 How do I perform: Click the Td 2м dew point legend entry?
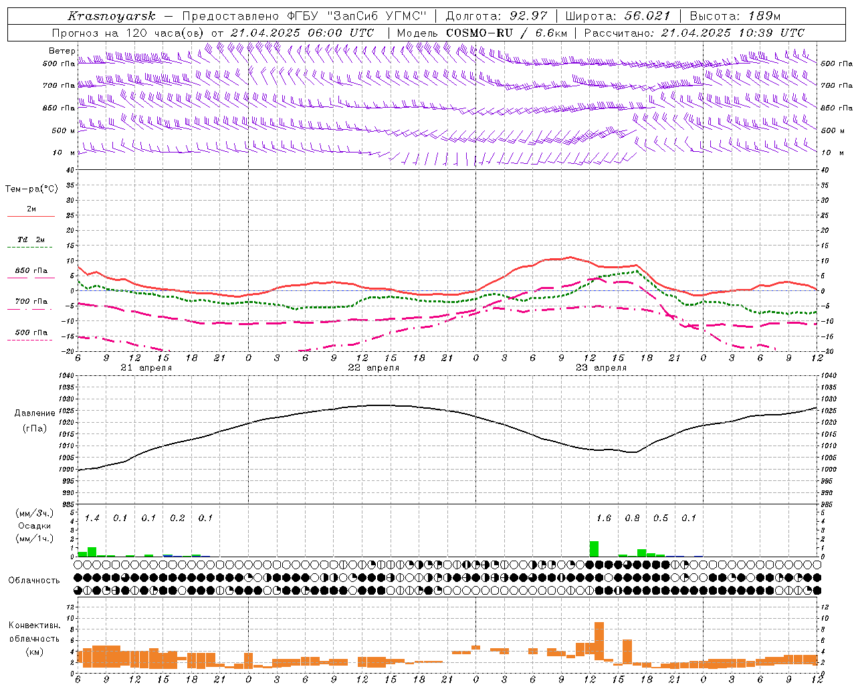pyautogui.click(x=31, y=239)
